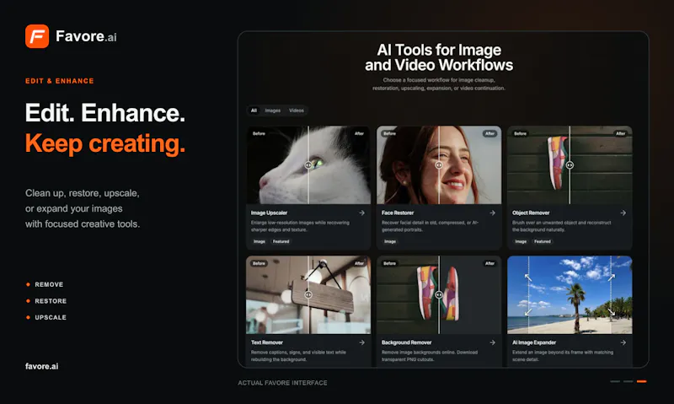Click the Text Remover sign thumbnail
Screen dimensions: 674x404
click(308, 294)
